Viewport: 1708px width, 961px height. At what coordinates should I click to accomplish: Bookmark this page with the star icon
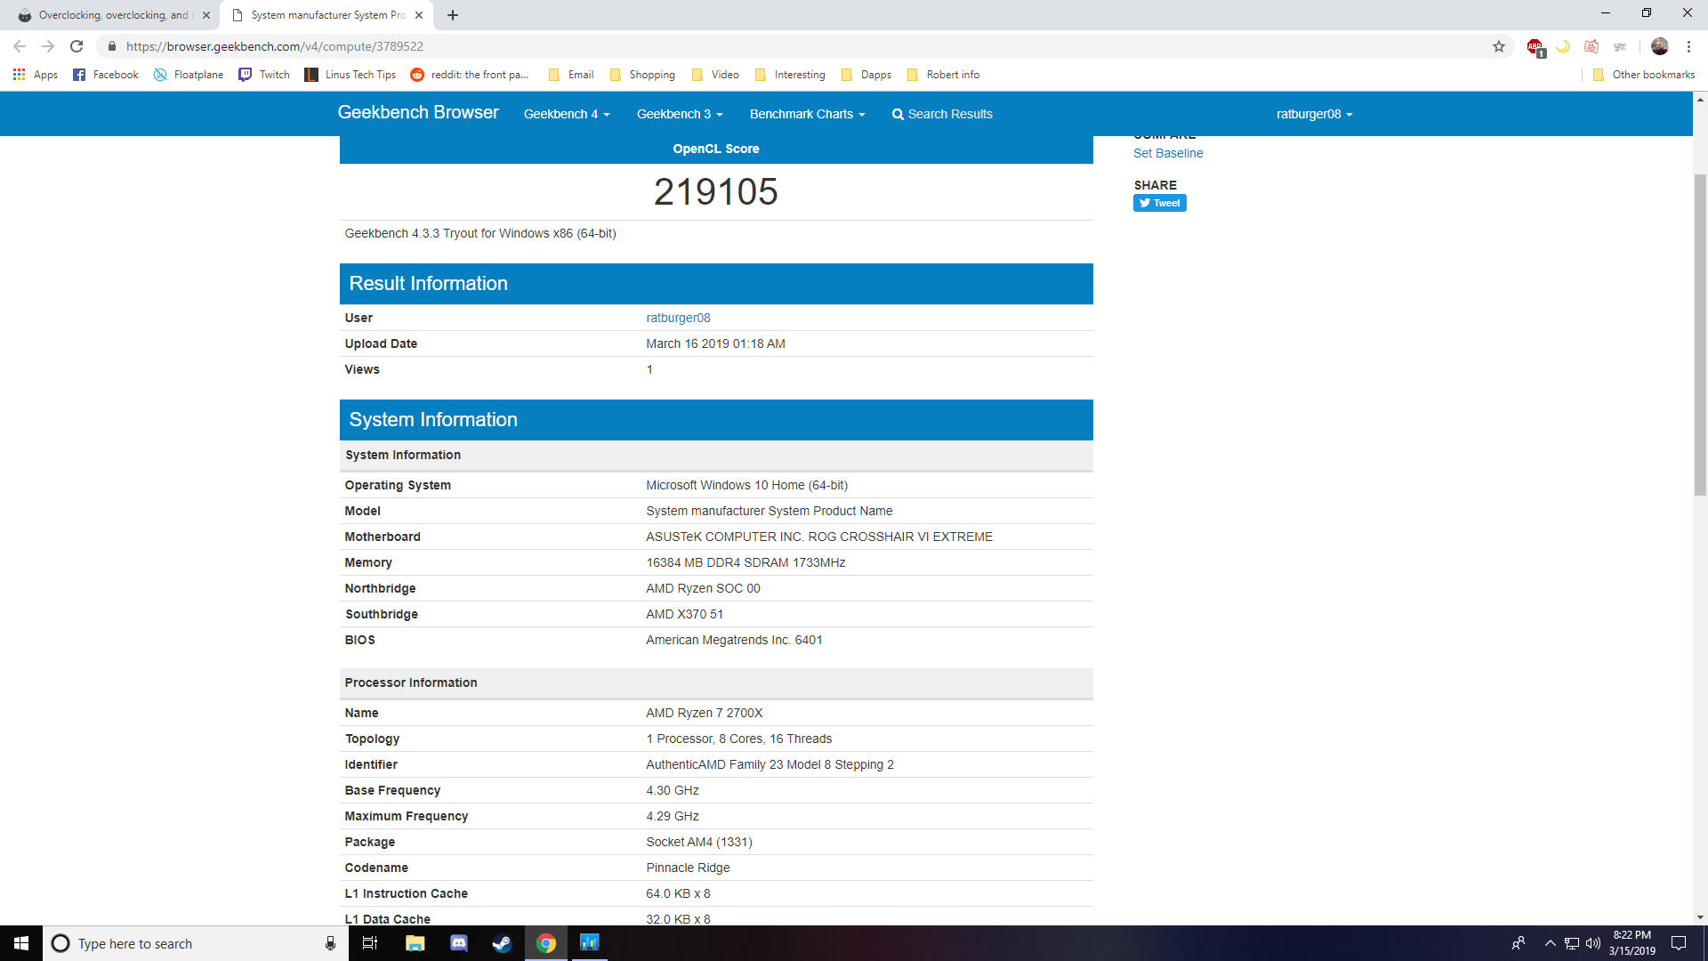point(1499,46)
